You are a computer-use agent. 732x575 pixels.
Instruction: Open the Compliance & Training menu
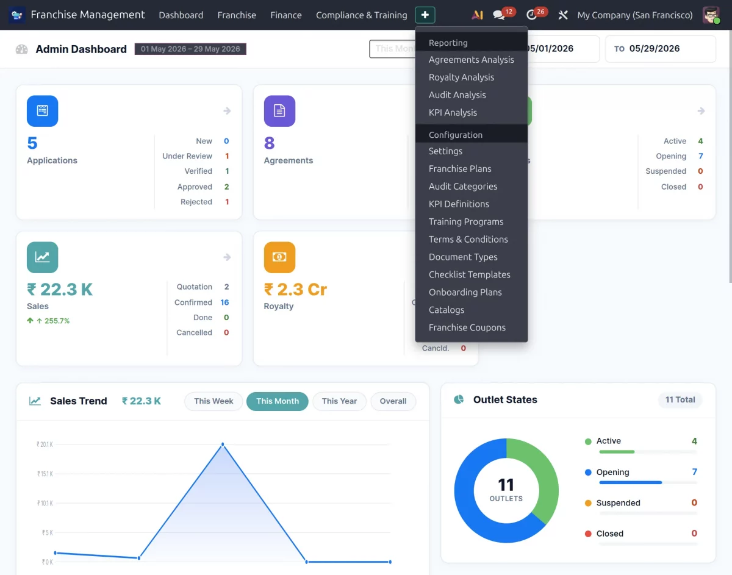362,15
